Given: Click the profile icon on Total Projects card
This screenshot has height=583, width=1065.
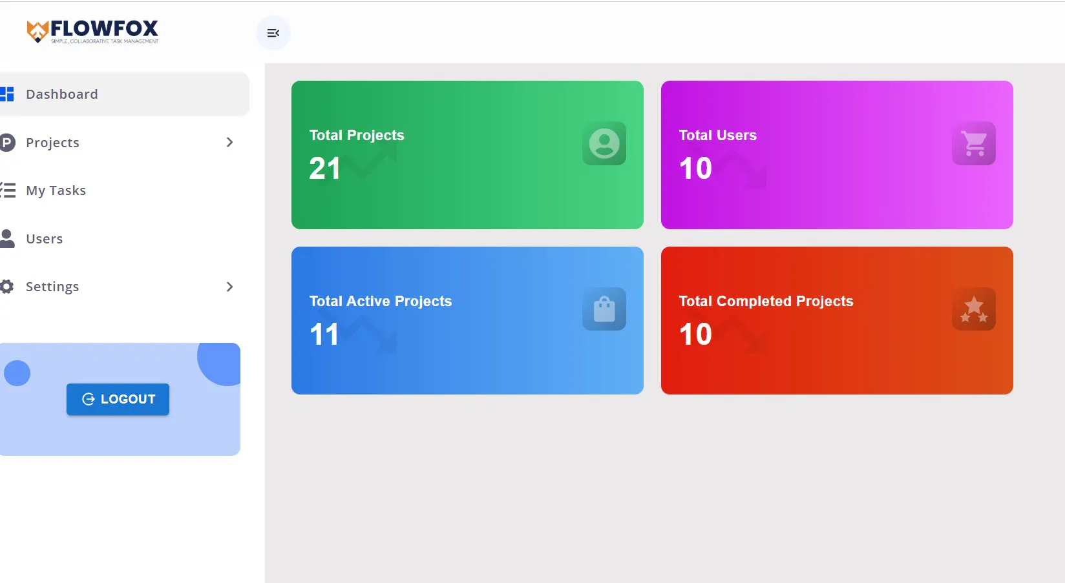Looking at the screenshot, I should [604, 143].
